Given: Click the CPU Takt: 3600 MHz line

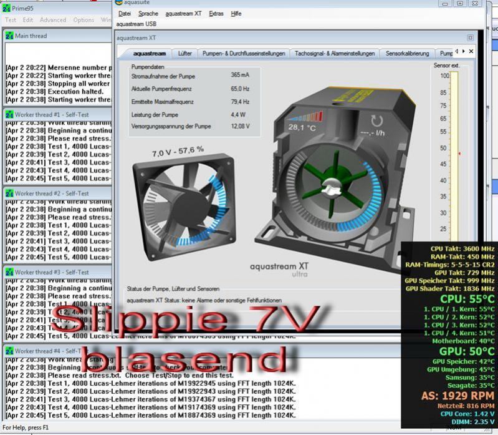Looking at the screenshot, I should 462,248.
